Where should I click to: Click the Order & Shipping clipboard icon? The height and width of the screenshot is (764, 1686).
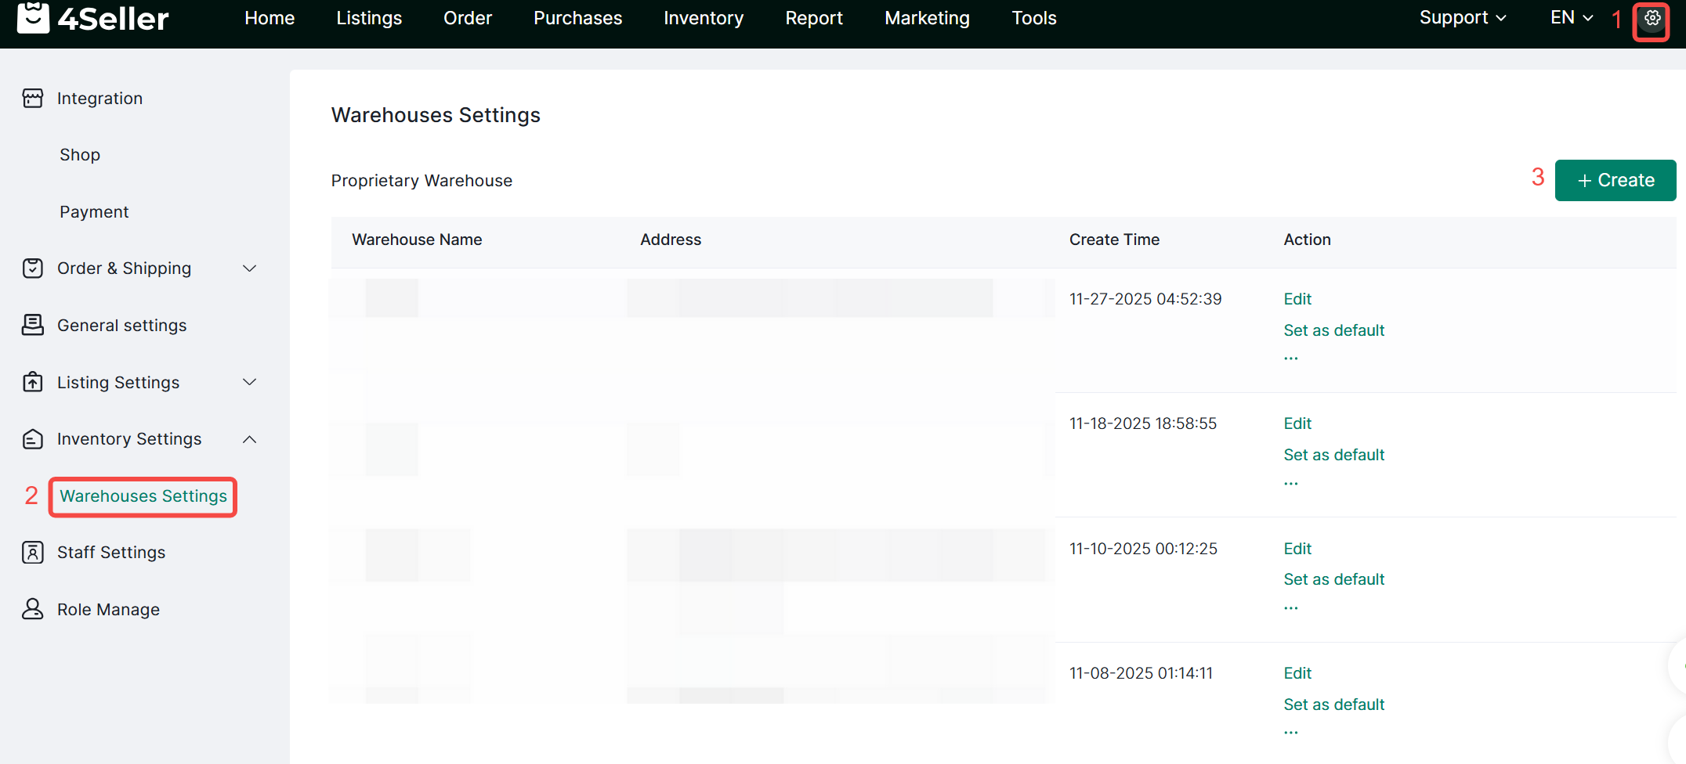tap(33, 268)
